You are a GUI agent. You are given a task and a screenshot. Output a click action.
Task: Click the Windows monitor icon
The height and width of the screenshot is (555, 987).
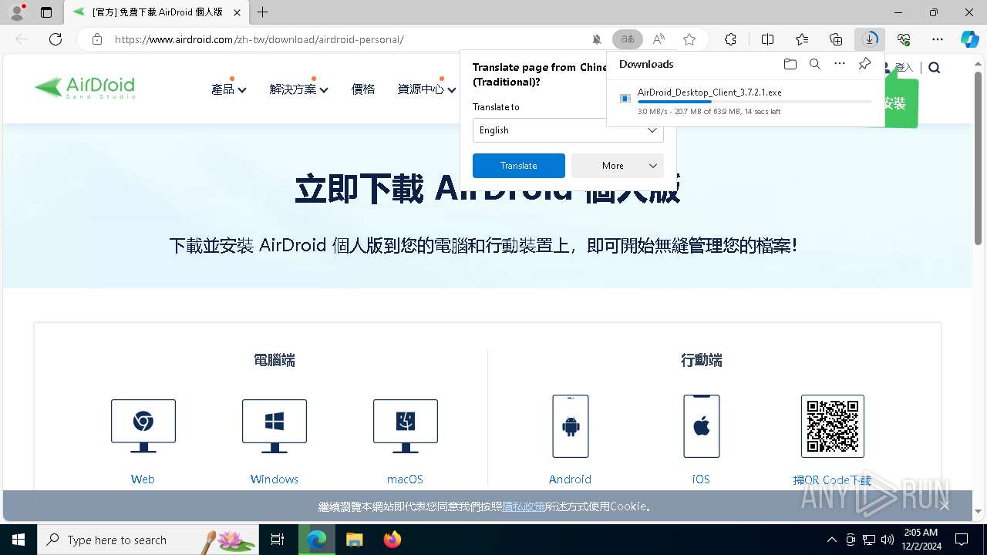pos(275,426)
